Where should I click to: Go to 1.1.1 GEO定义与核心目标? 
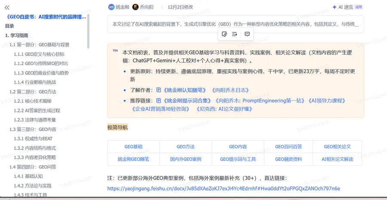[39, 54]
